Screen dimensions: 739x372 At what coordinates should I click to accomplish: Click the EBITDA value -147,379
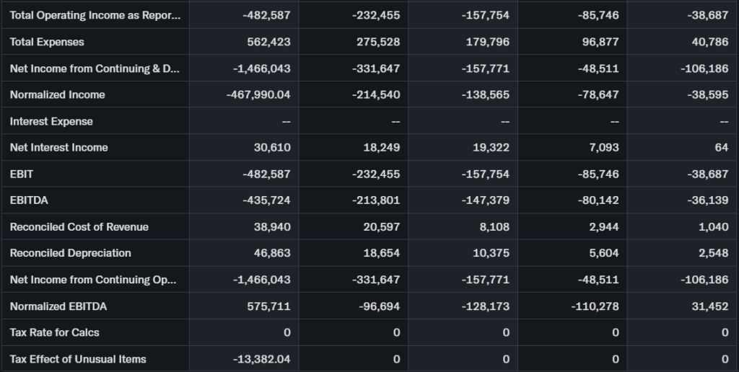(x=486, y=200)
